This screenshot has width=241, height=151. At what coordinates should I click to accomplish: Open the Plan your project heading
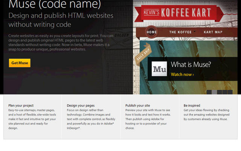(21, 106)
